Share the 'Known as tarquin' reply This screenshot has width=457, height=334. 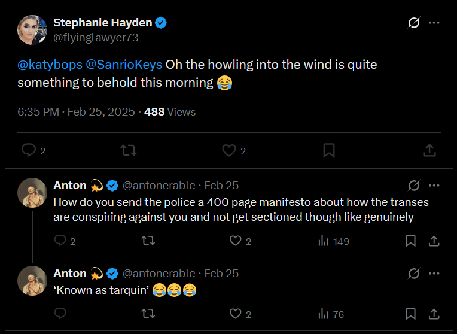[434, 314]
